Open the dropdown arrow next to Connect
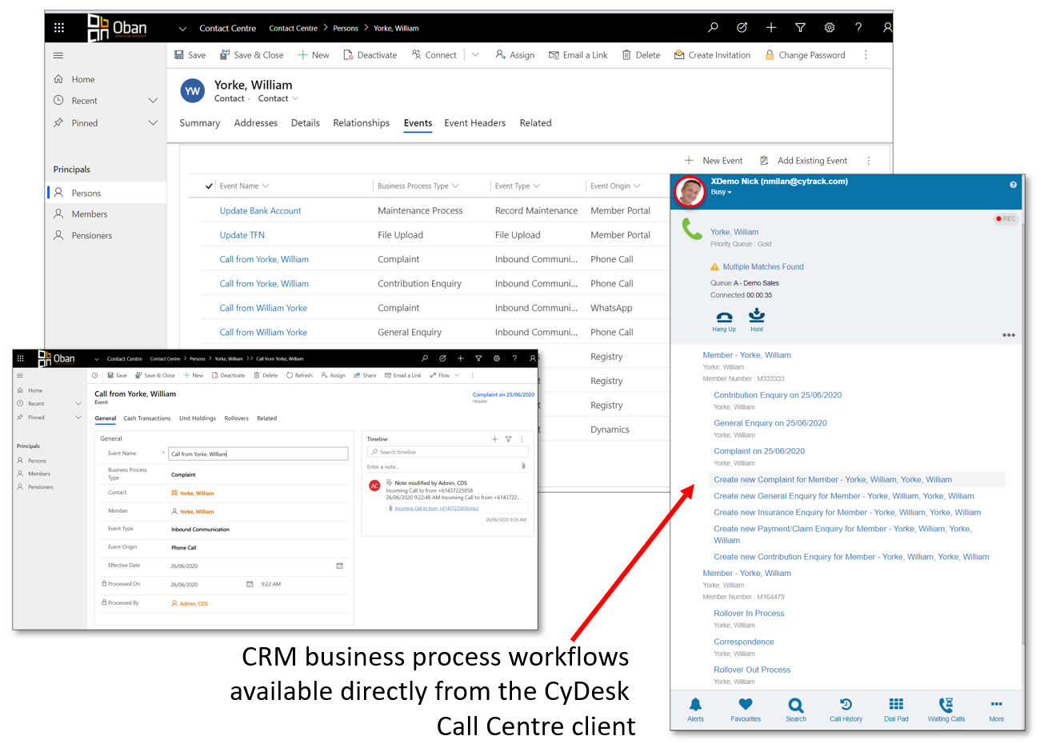The width and height of the screenshot is (1052, 752). coord(475,55)
